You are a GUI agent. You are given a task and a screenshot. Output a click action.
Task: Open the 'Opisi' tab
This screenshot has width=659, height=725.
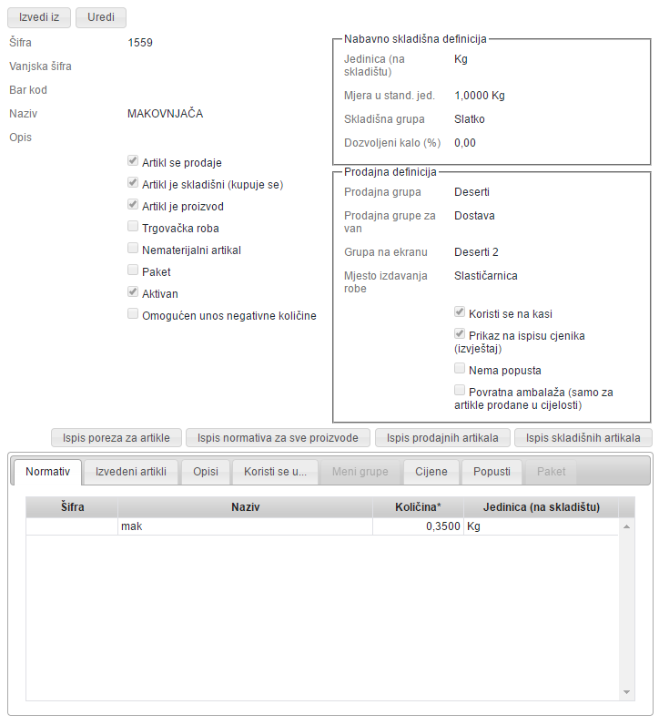(x=206, y=472)
